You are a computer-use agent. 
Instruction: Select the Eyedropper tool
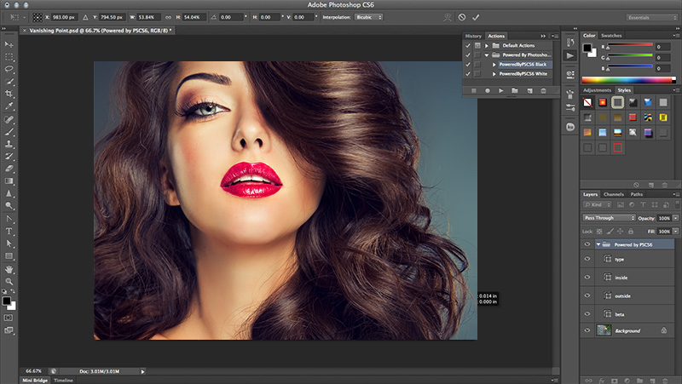[9, 106]
